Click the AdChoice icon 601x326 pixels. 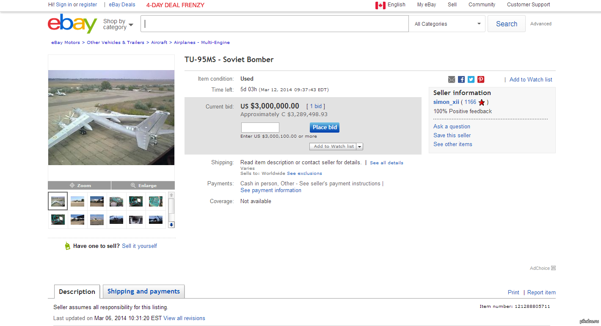[553, 268]
